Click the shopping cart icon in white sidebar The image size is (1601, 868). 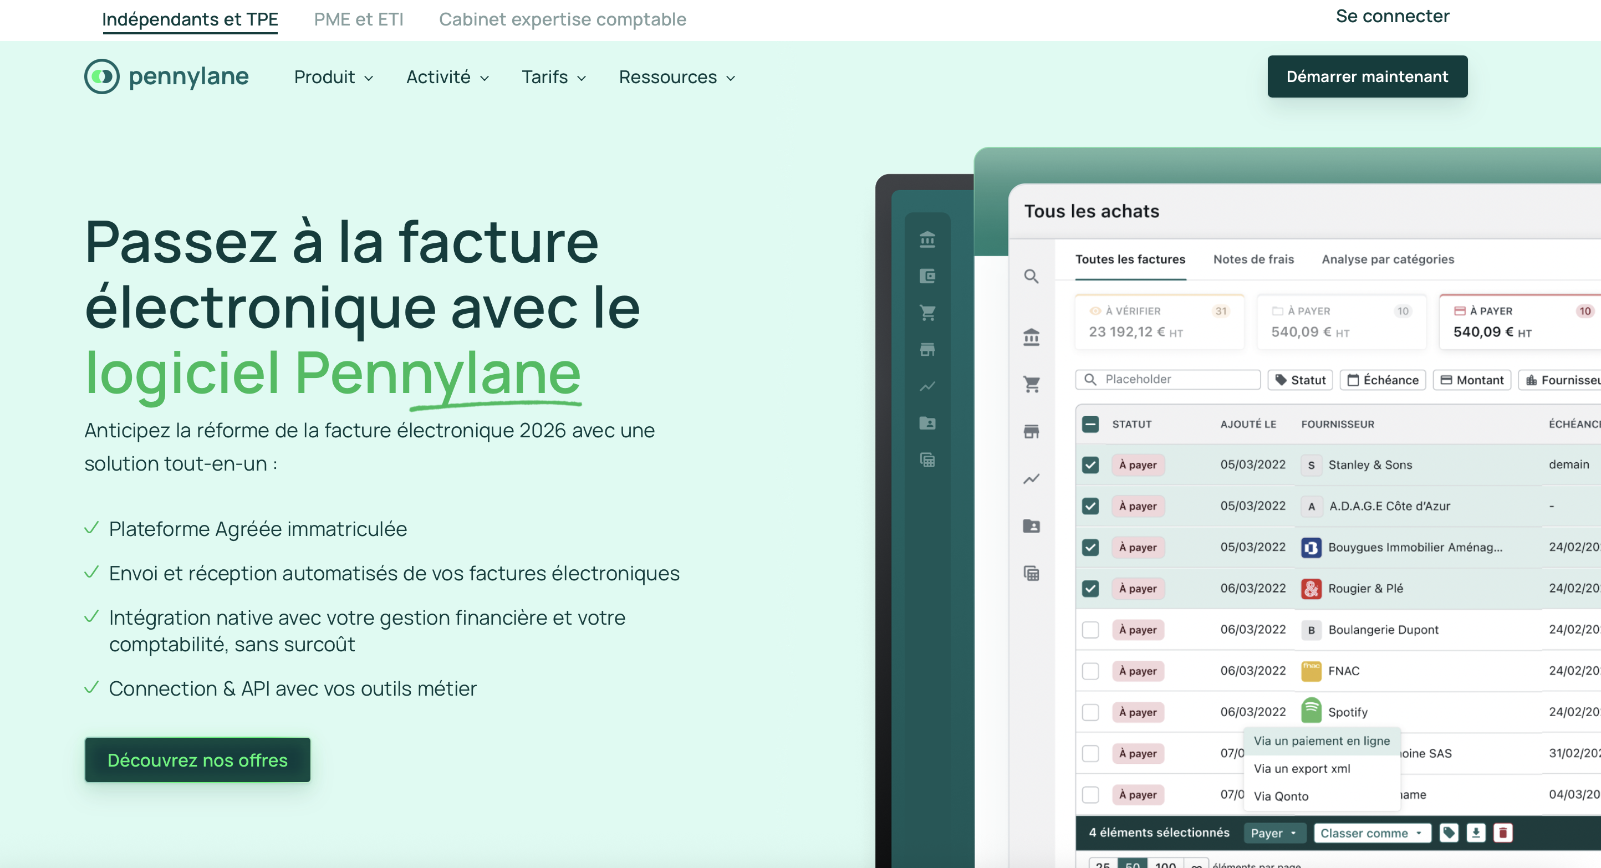pos(1031,385)
